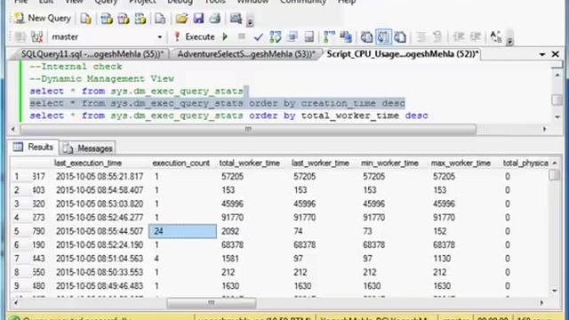Click the Connect icon left of the database list
The width and height of the screenshot is (569, 320).
point(20,37)
